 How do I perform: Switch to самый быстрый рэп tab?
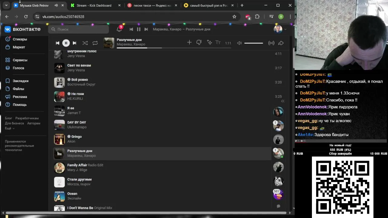(x=209, y=5)
